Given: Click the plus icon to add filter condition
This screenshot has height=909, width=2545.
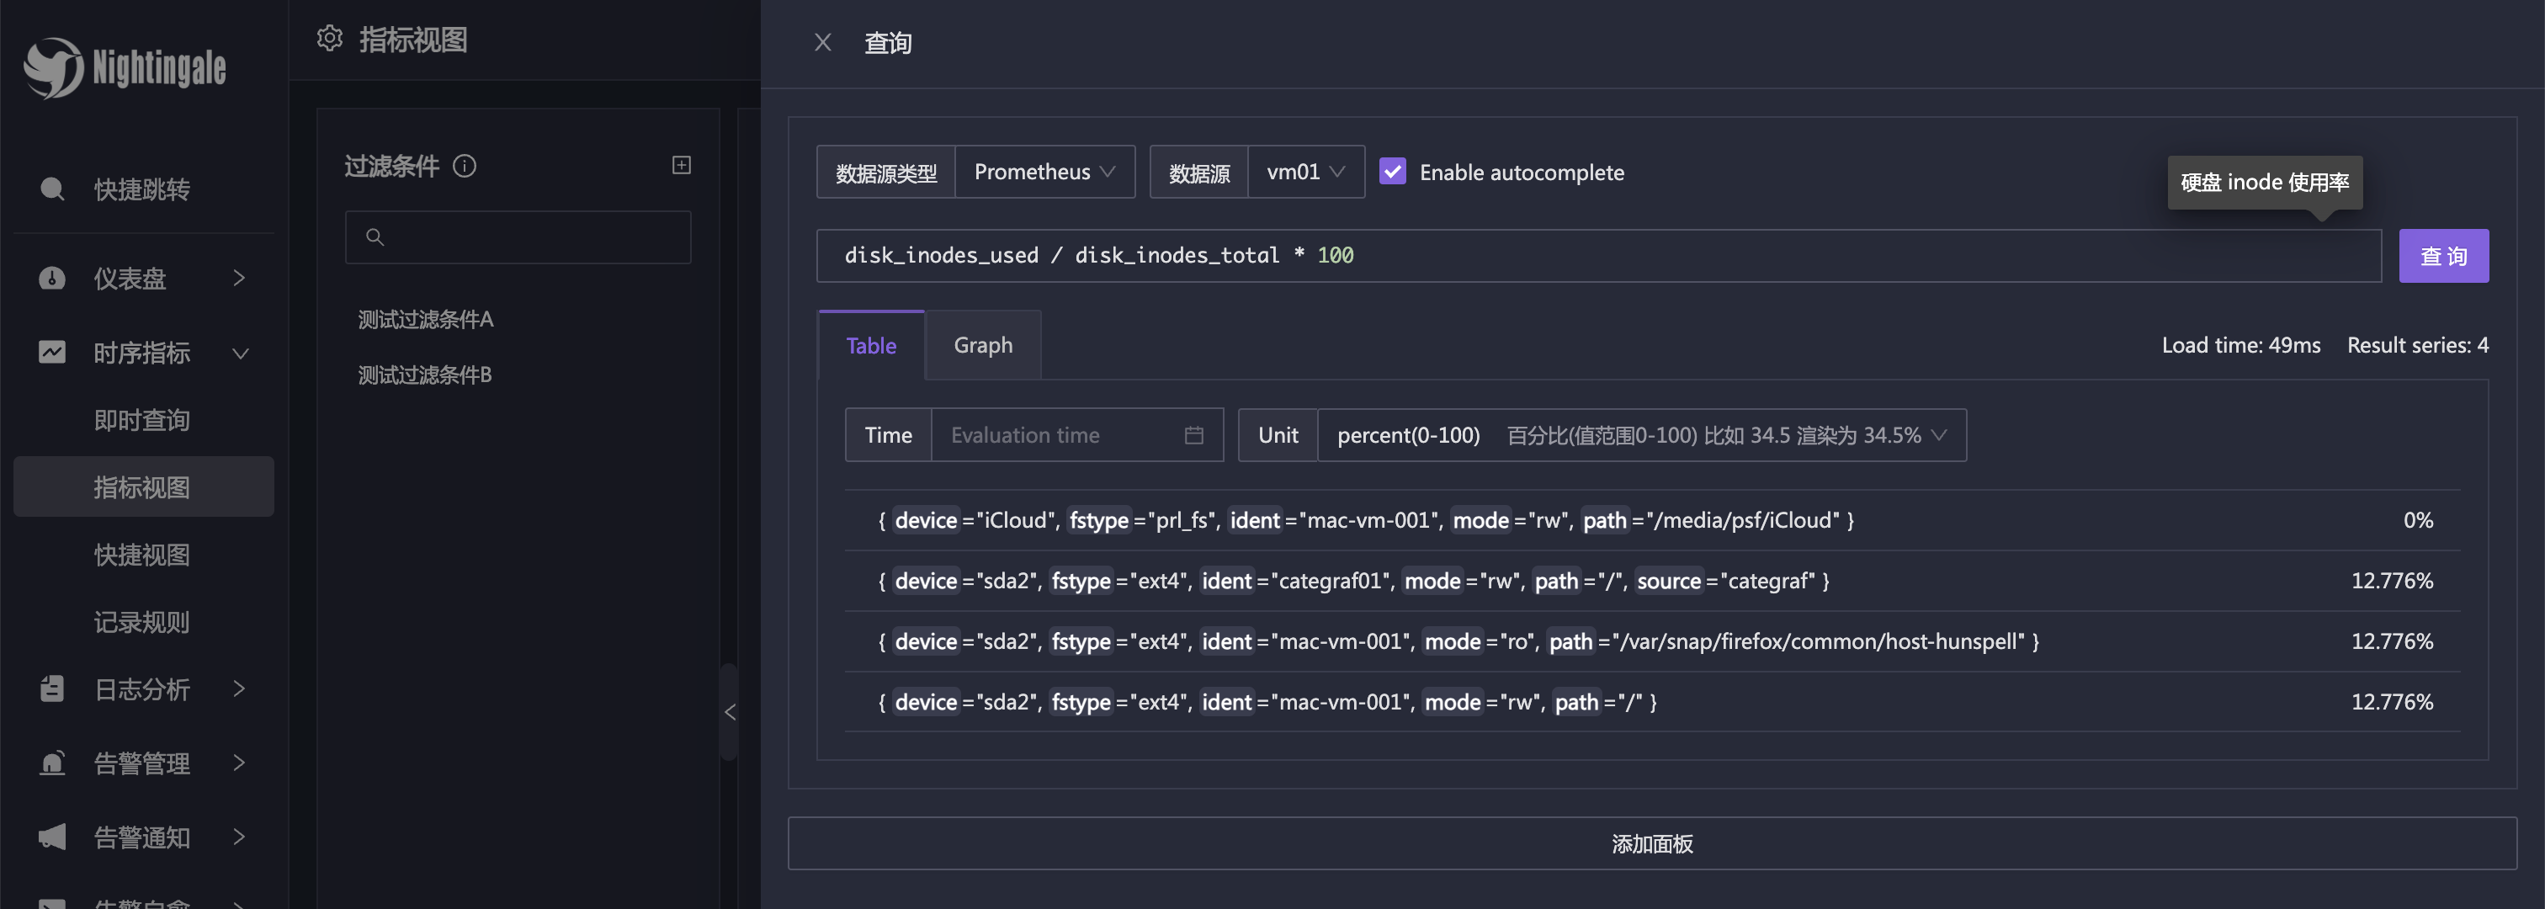Looking at the screenshot, I should pos(681,165).
